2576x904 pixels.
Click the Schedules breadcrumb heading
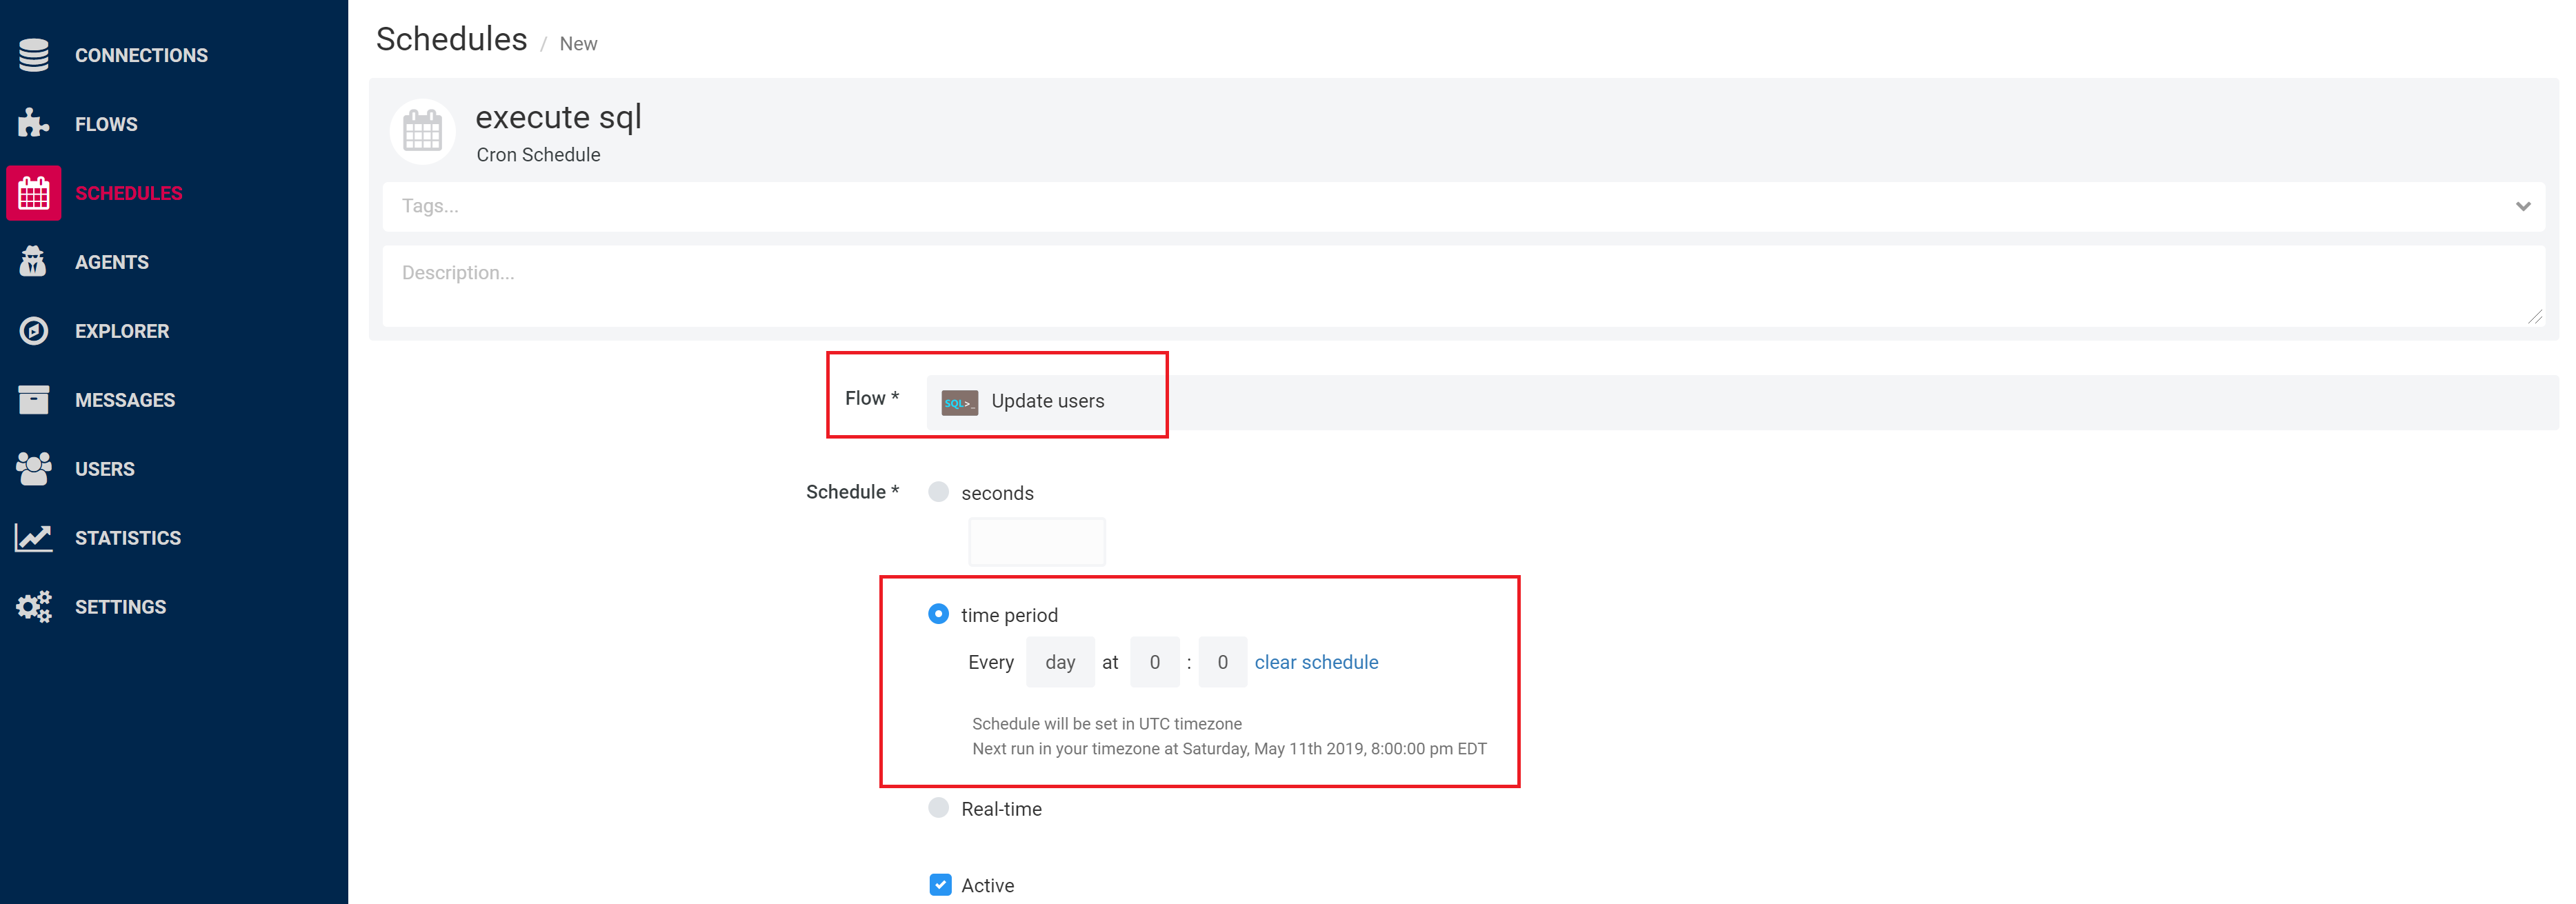click(451, 39)
